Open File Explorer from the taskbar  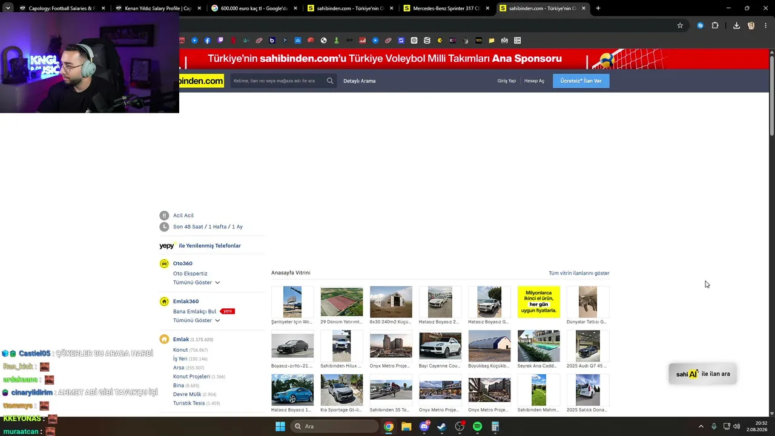tap(406, 426)
